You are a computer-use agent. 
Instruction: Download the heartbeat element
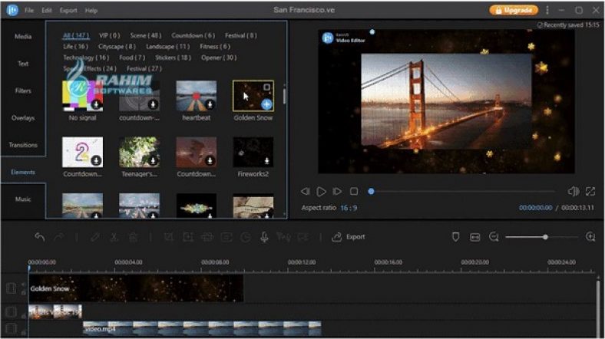click(210, 104)
